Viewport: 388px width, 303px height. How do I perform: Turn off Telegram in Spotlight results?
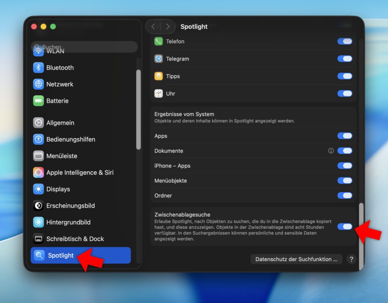point(345,59)
